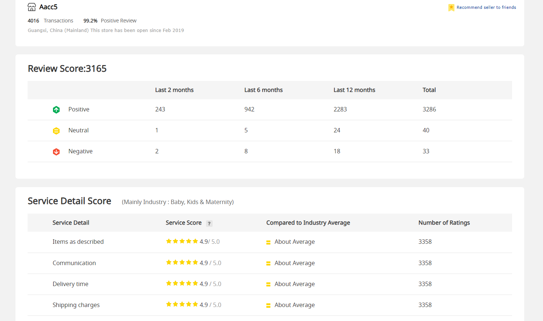
Task: Open the Aacc5 store name
Action: tap(48, 7)
